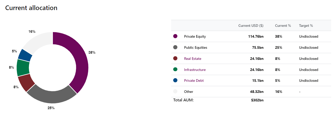
Task: Click the Target % column header
Action: (306, 26)
